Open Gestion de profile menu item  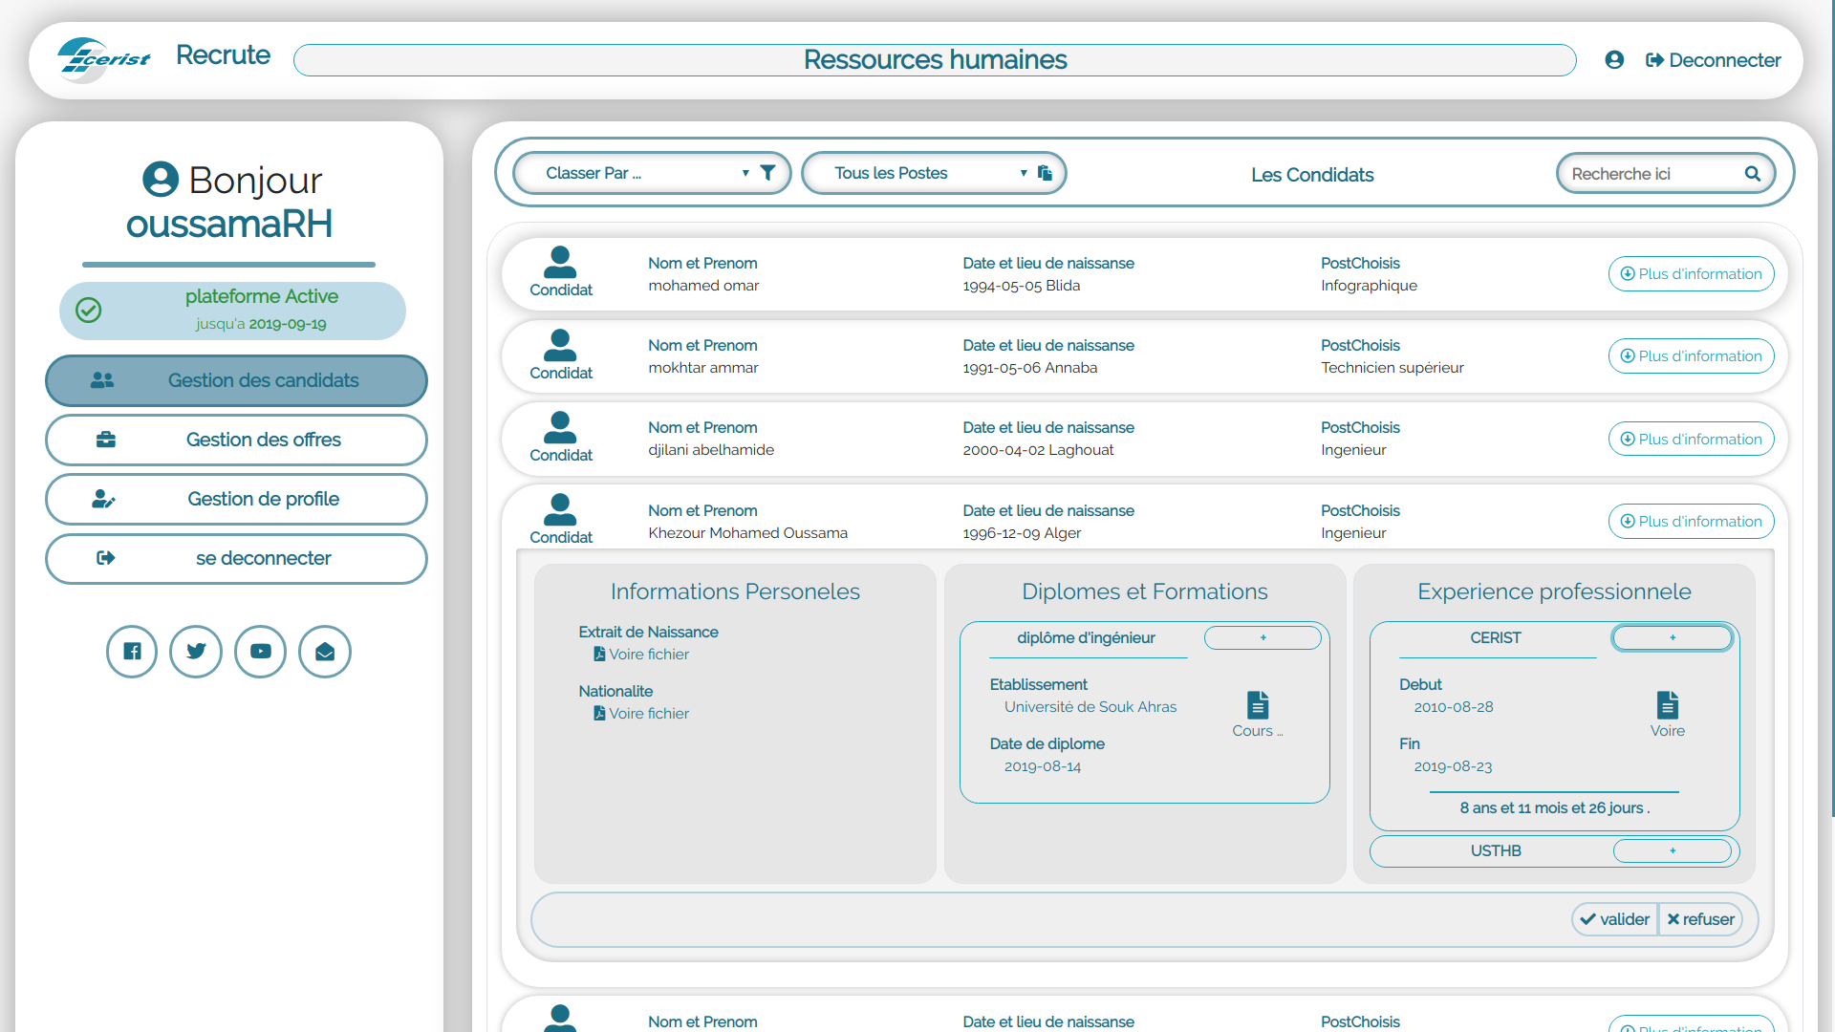[x=236, y=499]
